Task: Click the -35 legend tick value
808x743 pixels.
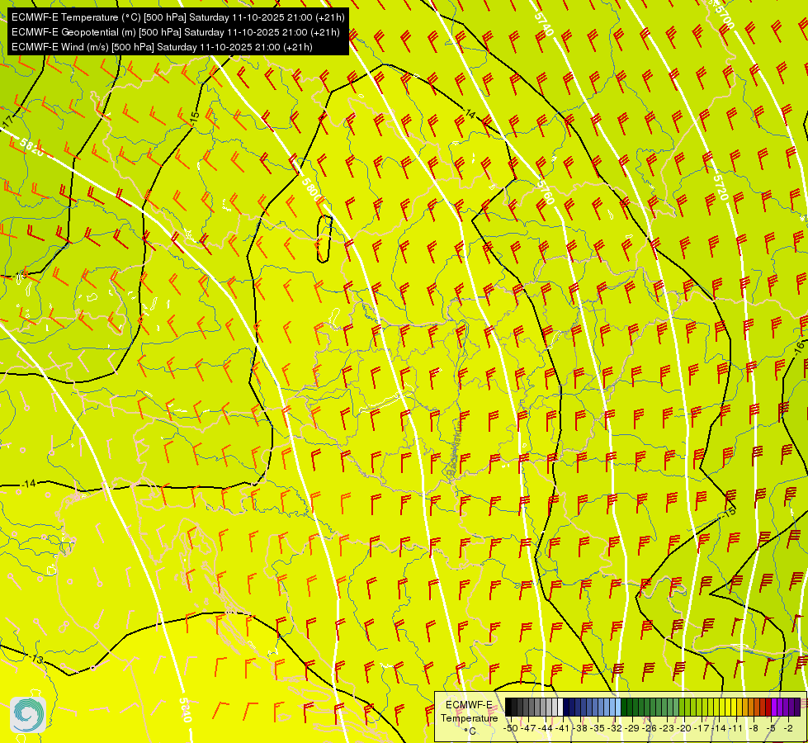Action: click(598, 729)
